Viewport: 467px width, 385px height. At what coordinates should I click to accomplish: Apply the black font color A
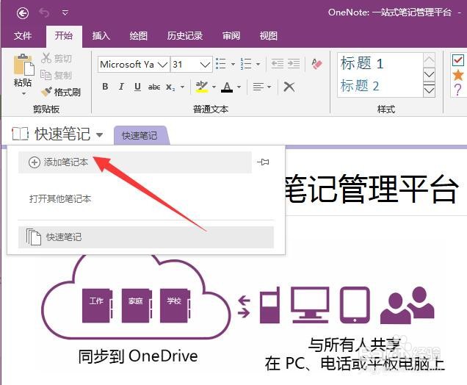(x=227, y=87)
